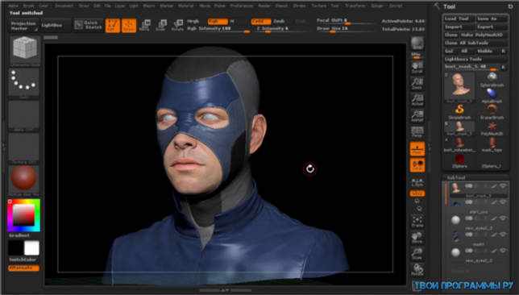Open the stroke type dots selector
Image resolution: width=519 pixels, height=295 pixels.
(x=23, y=82)
